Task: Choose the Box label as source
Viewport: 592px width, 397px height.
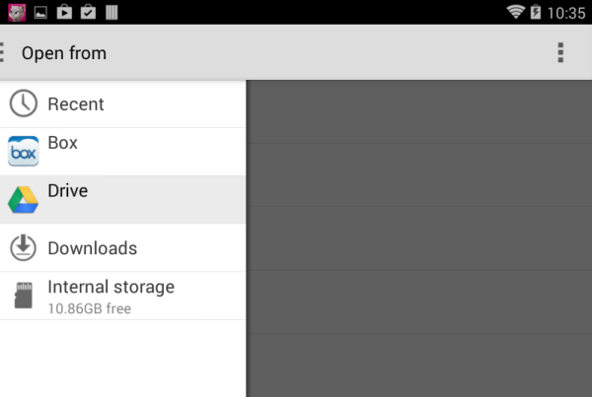Action: tap(62, 143)
